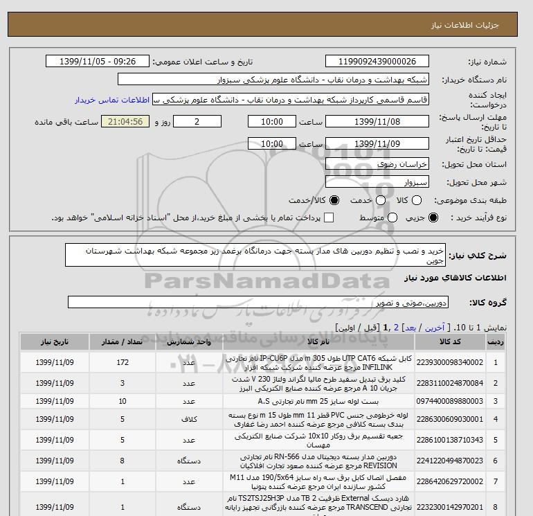Toggle the Islamic treasury bonds payment checkbox
533x516 pixels.
[329, 217]
